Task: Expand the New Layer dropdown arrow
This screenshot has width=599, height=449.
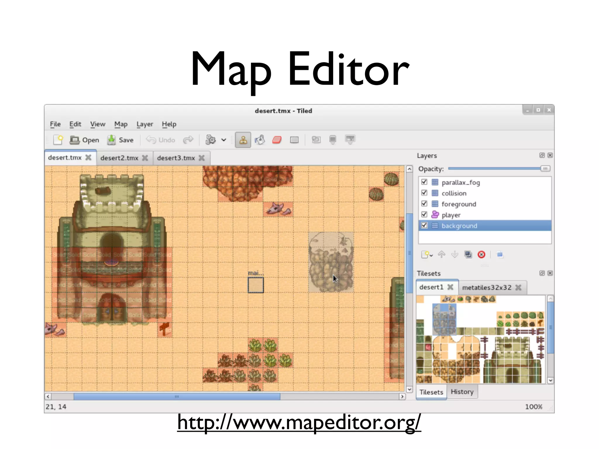Action: pos(431,255)
